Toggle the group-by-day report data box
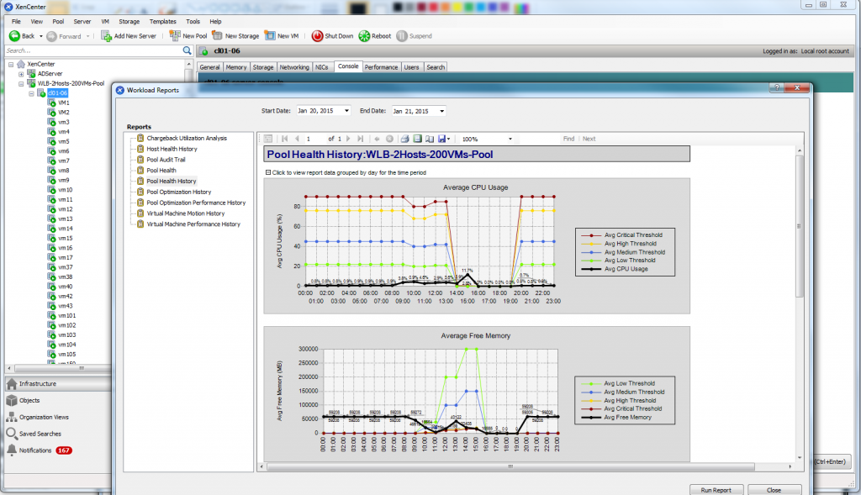Image resolution: width=861 pixels, height=495 pixels. 267,171
